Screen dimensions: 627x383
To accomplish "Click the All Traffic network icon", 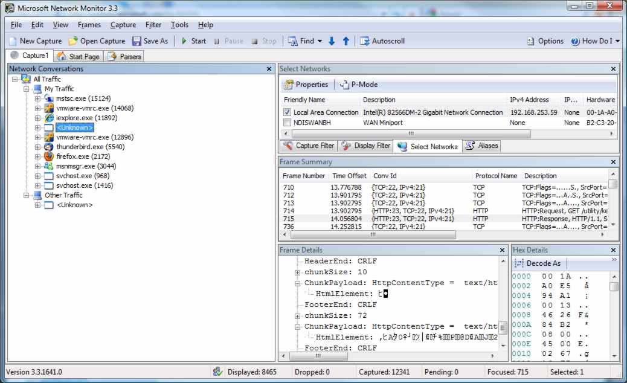I will [x=26, y=79].
